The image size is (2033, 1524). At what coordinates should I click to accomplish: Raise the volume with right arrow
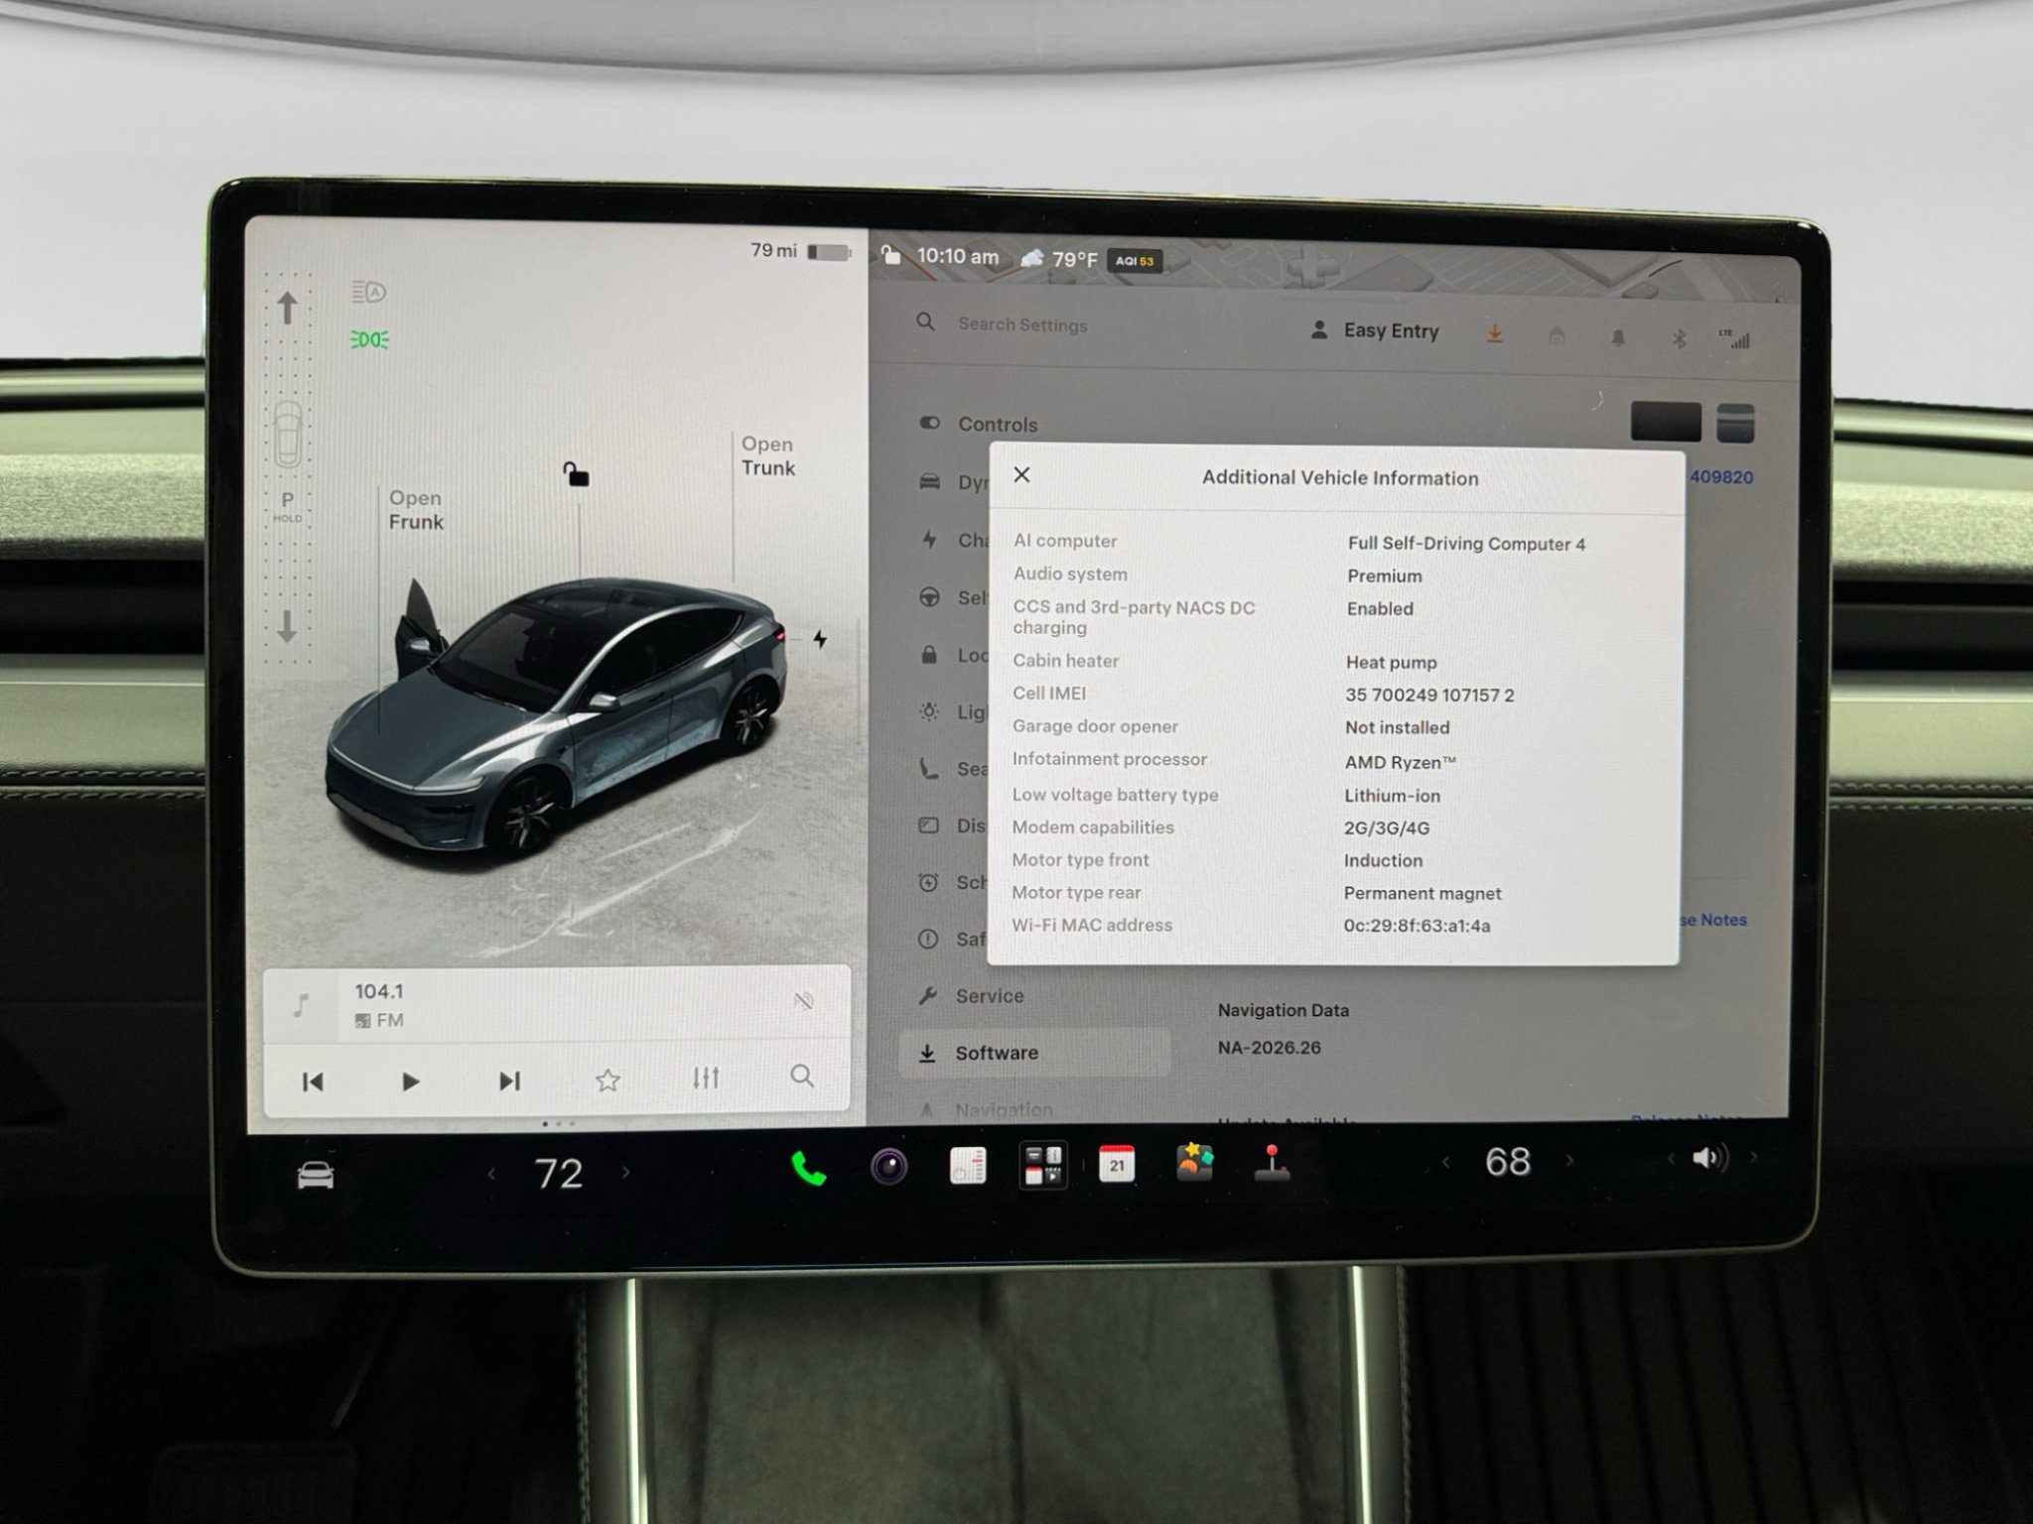coord(1754,1157)
